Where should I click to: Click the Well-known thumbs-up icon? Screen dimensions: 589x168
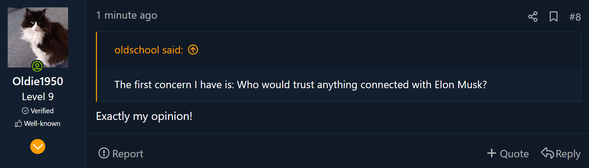(18, 124)
